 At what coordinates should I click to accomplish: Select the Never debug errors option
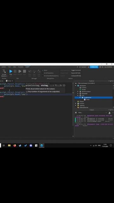45,70
